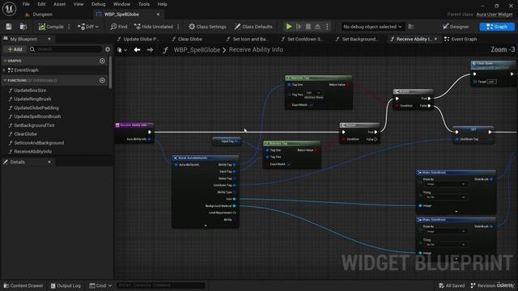Open the Aura User Widget parent class link
The height and width of the screenshot is (291, 518).
pyautogui.click(x=495, y=15)
